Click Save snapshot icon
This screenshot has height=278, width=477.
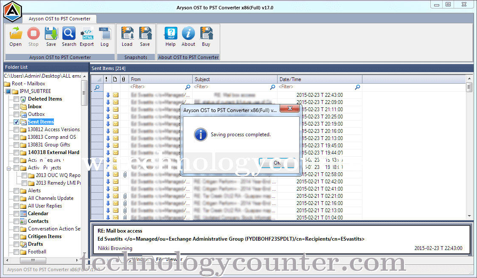click(145, 34)
